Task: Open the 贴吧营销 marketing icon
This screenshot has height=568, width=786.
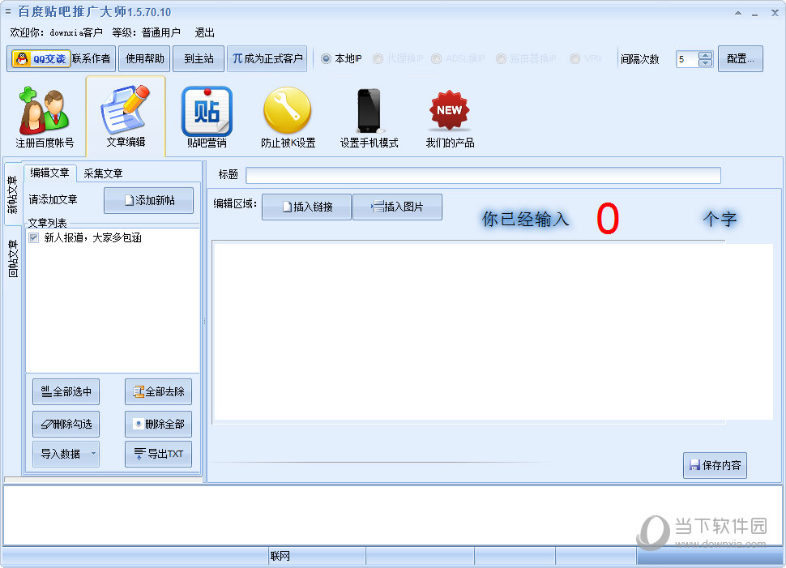Action: [x=207, y=117]
